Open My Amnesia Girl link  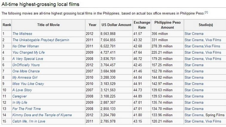pos(25,78)
